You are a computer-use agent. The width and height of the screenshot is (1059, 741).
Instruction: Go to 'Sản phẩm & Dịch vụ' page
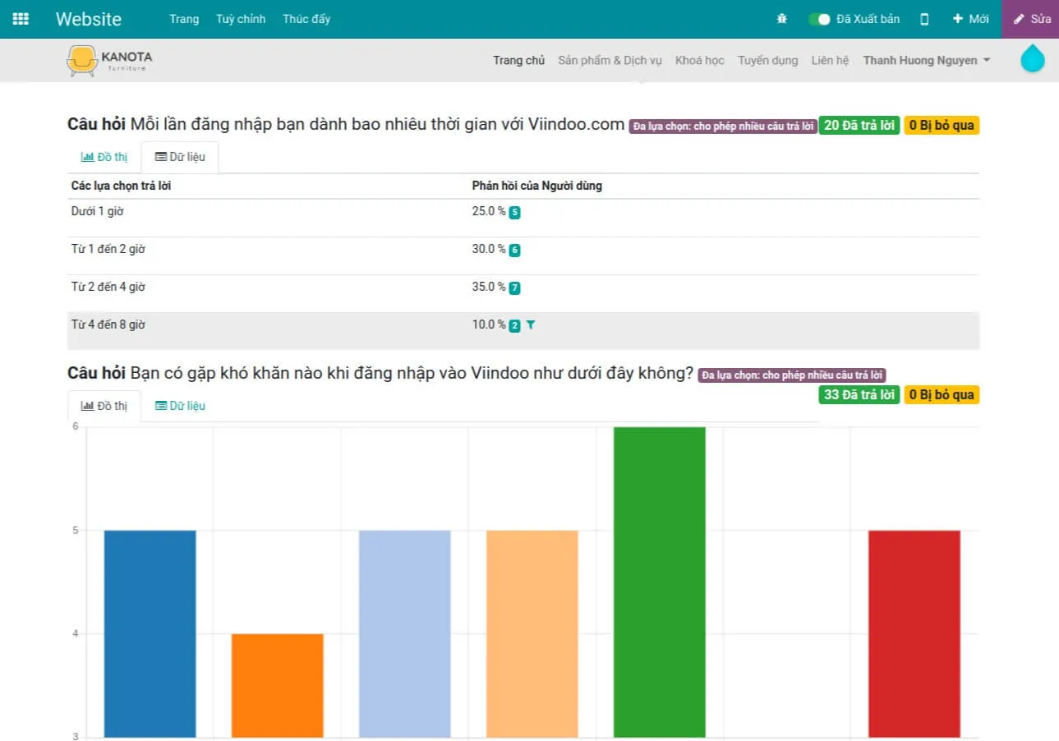tap(610, 60)
